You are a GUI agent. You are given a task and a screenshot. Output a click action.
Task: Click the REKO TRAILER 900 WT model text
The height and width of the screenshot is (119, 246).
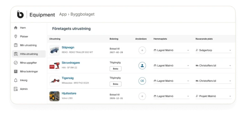pos(77,52)
